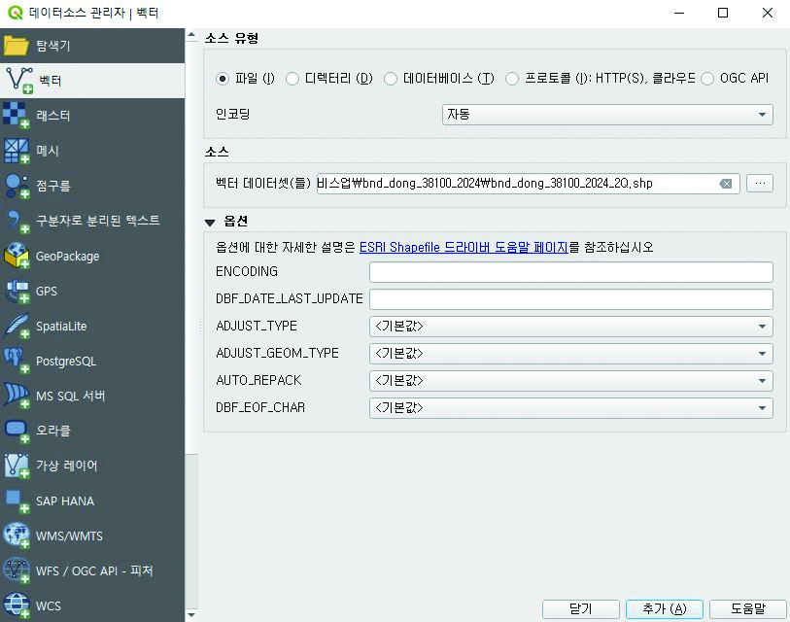Screen dimensions: 790x622
Task: Click the PostgreSQL elephant icon
Action: 17,362
